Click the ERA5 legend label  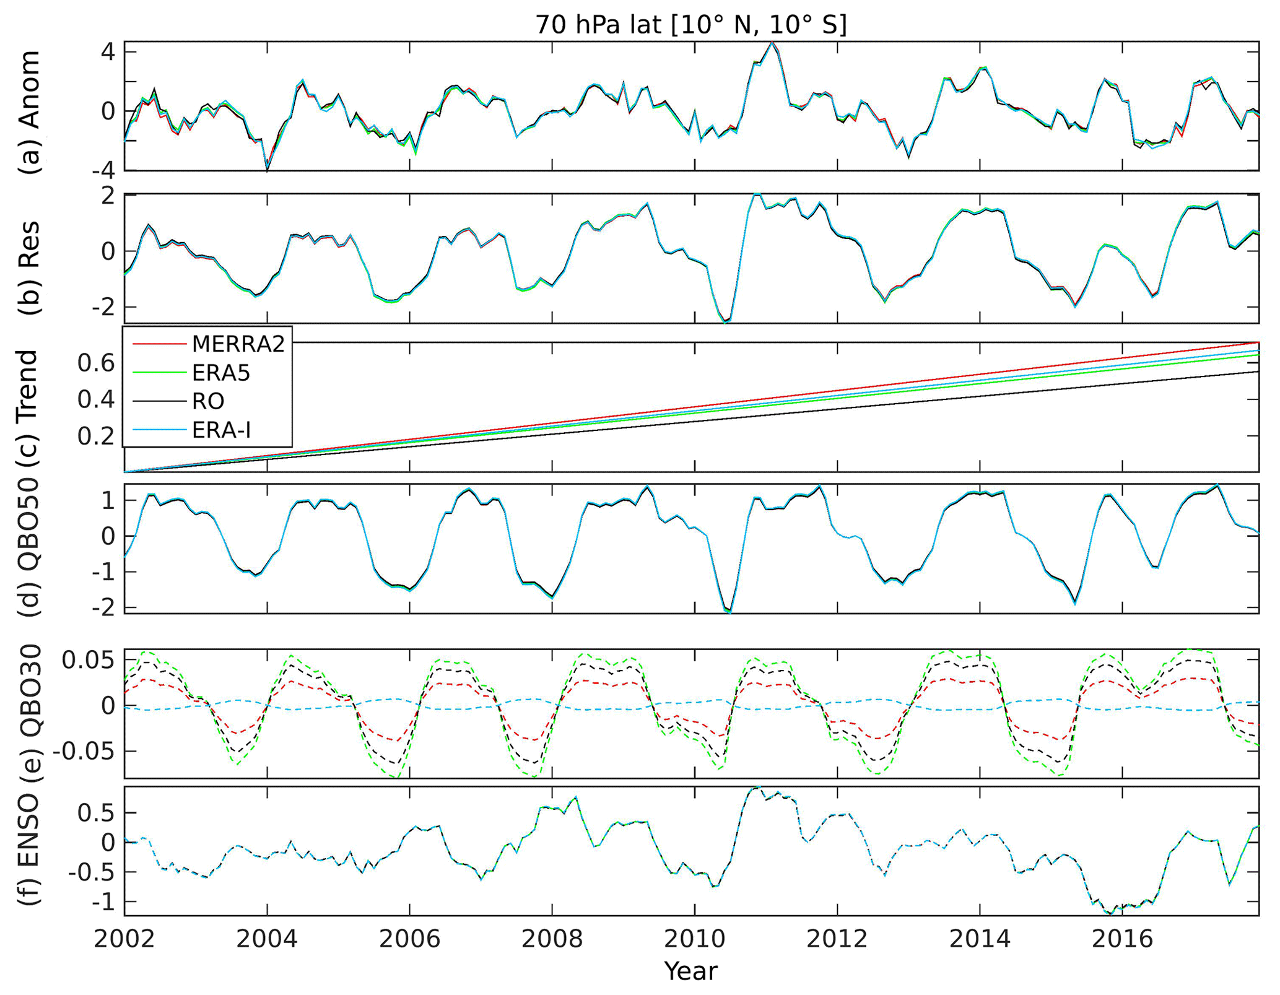220,373
